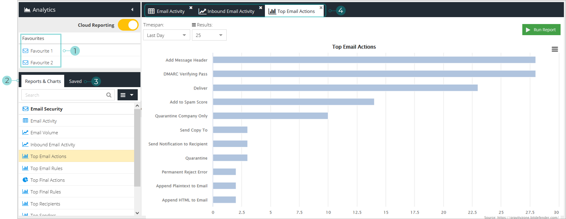This screenshot has height=219, width=566.
Task: Click the envelope icon beside Favourite 1
Action: tap(25, 51)
